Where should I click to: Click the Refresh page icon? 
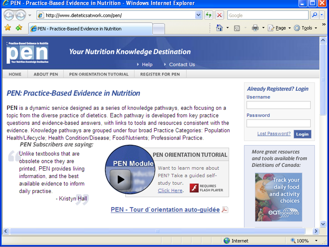(209, 15)
